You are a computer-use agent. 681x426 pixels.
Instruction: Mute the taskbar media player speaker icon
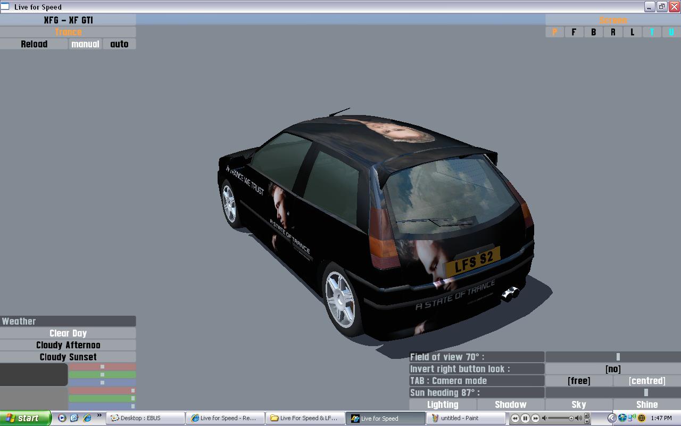pos(544,419)
